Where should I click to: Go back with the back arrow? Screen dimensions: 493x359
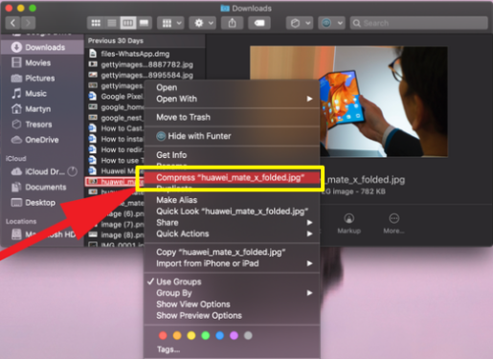[x=13, y=23]
